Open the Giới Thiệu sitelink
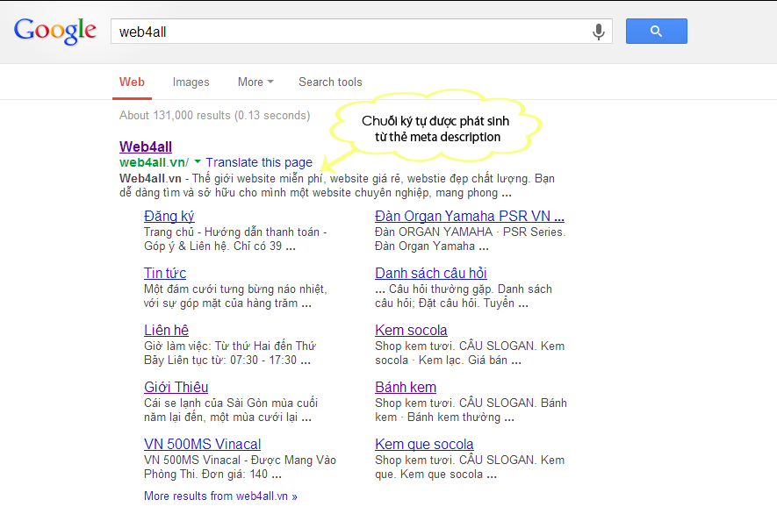The image size is (777, 514). pos(176,387)
